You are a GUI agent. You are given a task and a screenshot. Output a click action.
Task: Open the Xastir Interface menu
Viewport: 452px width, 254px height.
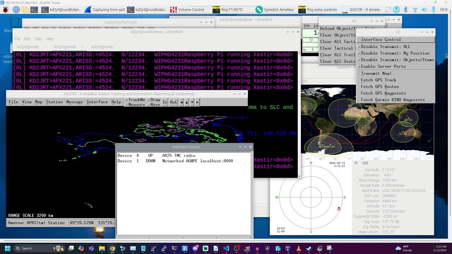tap(97, 102)
